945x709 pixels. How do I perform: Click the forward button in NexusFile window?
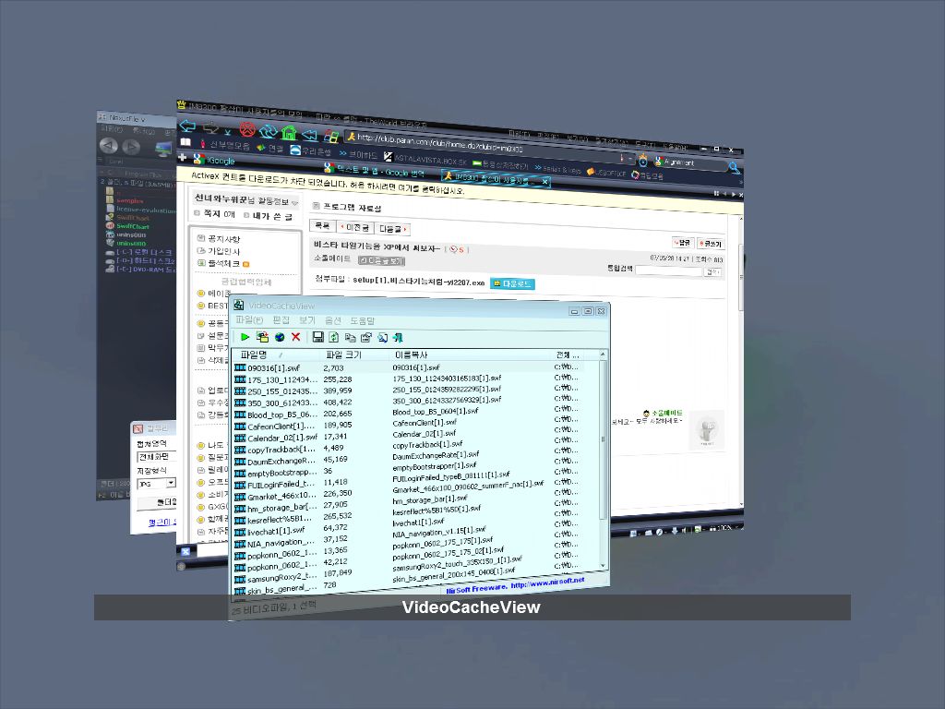(x=131, y=147)
